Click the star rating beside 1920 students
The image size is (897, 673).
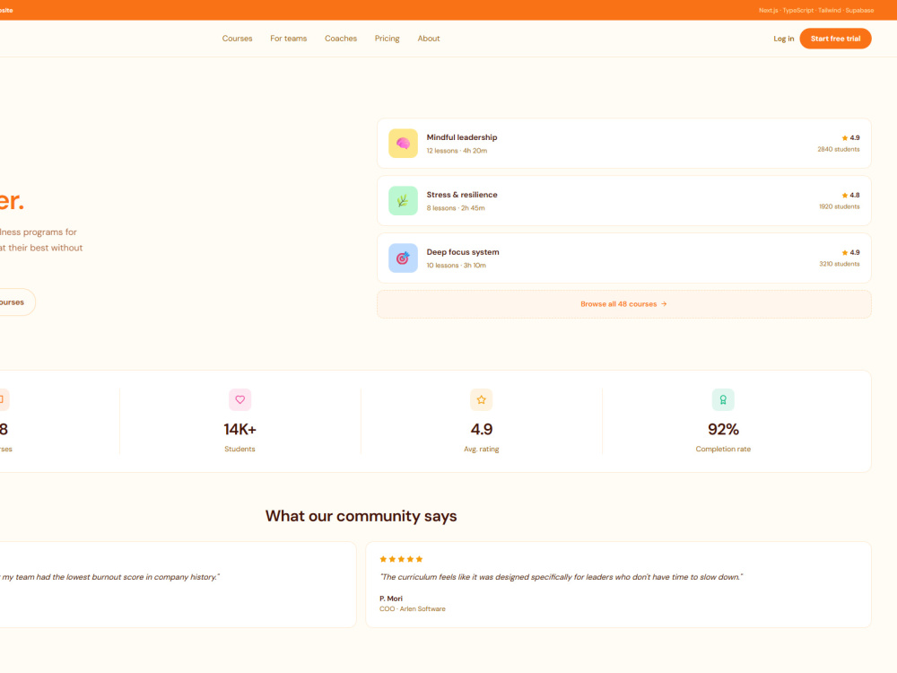coord(850,195)
